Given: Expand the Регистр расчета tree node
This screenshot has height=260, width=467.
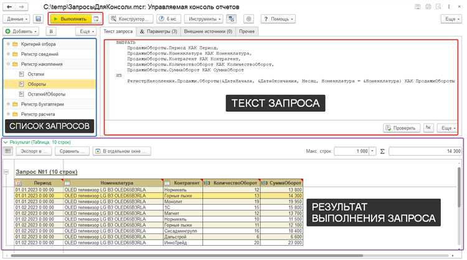Looking at the screenshot, I should [x=8, y=114].
